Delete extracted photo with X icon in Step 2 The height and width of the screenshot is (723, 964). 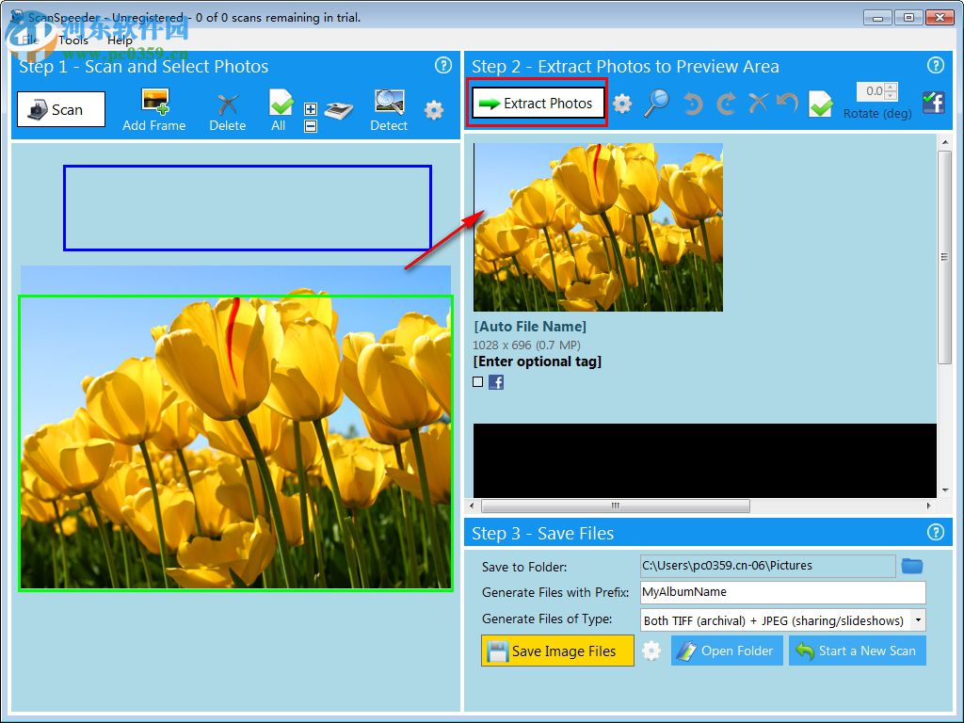[x=758, y=103]
